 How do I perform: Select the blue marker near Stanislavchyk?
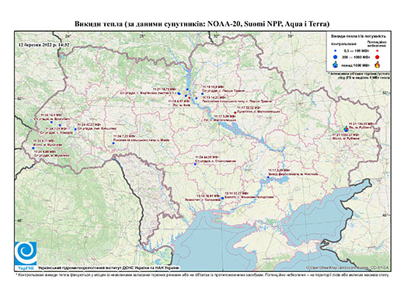(195, 164)
